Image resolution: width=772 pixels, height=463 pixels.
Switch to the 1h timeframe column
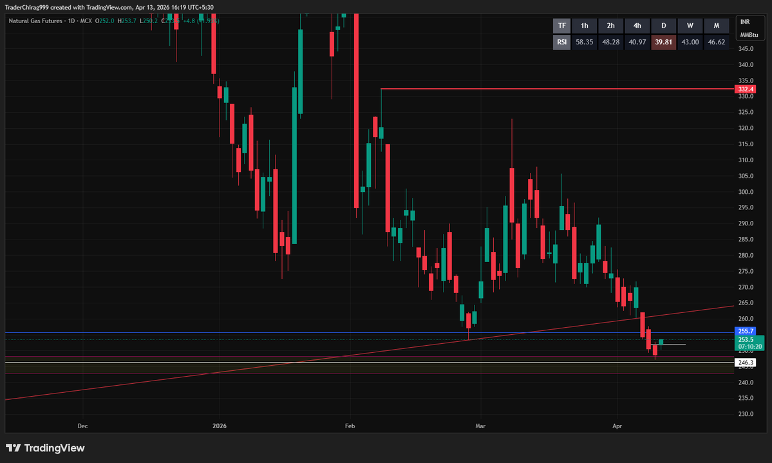[584, 25]
